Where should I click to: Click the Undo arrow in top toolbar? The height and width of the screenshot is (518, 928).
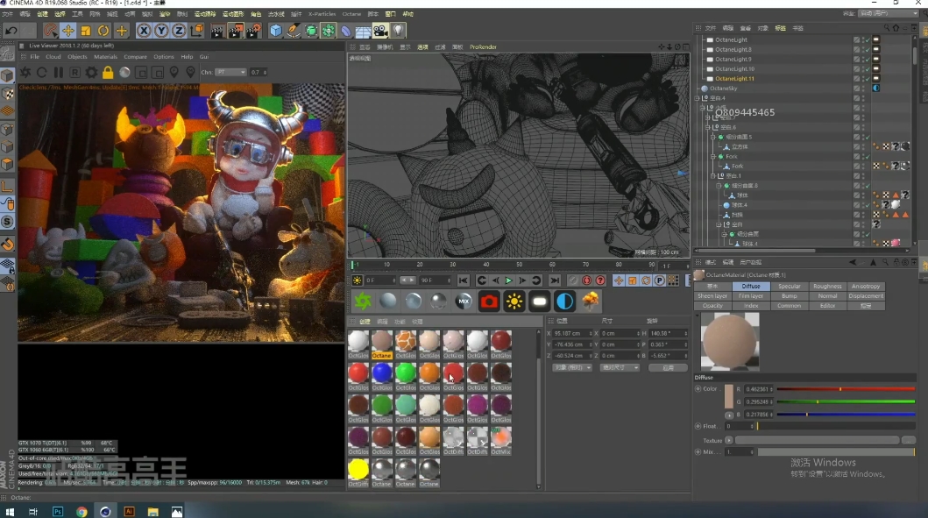(x=11, y=31)
